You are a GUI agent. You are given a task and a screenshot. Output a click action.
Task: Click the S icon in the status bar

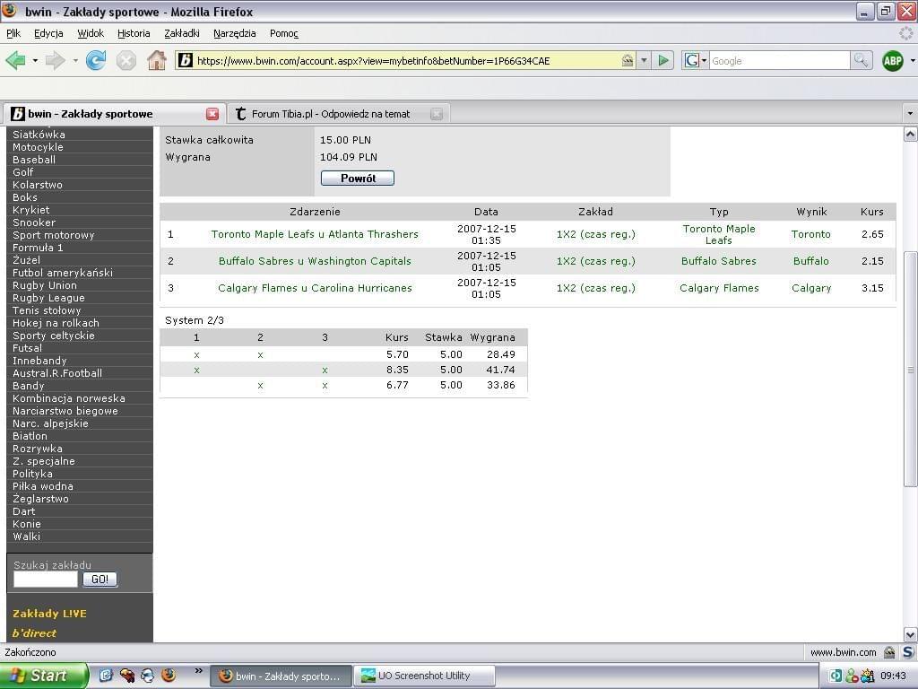(x=908, y=652)
